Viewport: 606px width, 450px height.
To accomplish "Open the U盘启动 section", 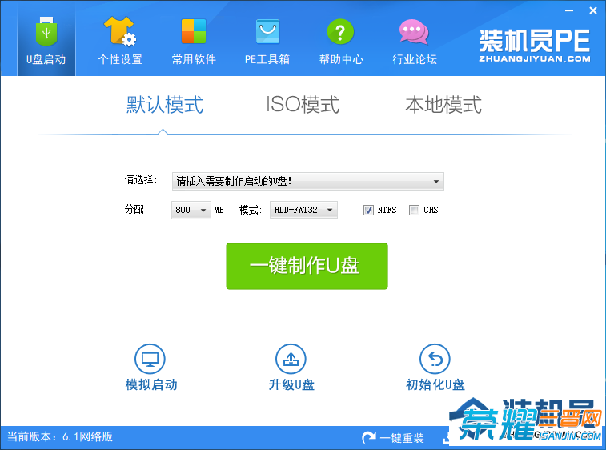I will [46, 41].
